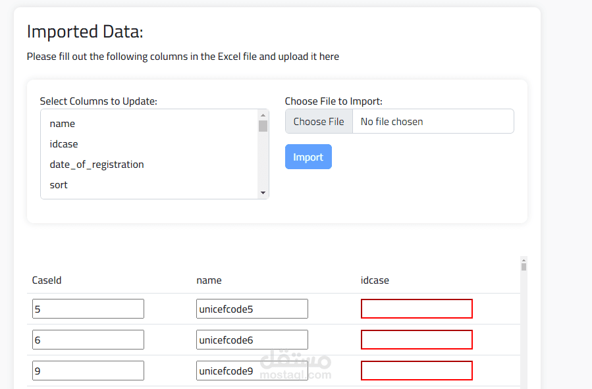592x389 pixels.
Task: Click the CaseId field containing 9
Action: pos(88,371)
